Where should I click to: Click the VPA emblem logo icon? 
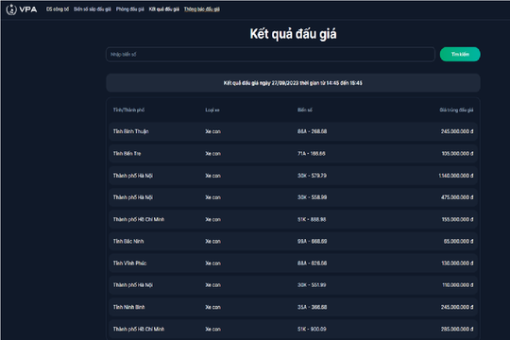(11, 9)
